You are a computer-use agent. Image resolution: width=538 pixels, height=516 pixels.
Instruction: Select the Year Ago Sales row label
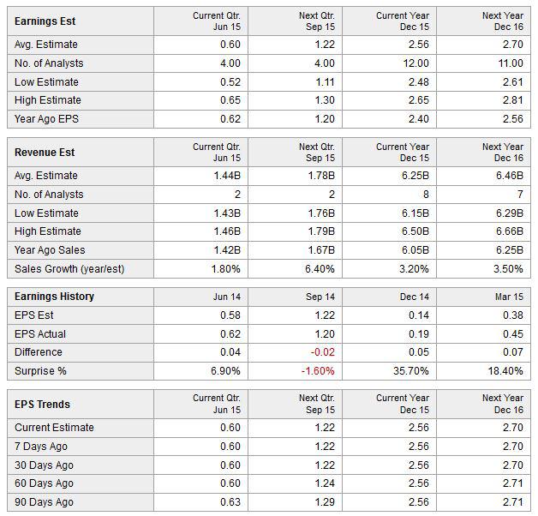[50, 250]
